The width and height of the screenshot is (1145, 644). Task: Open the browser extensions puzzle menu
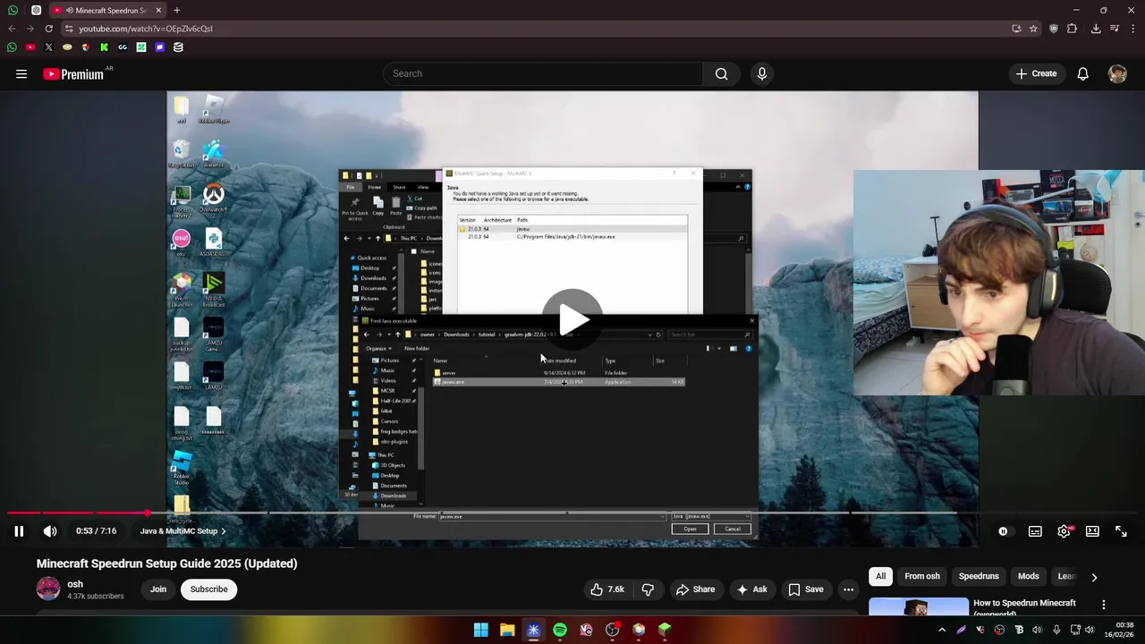click(x=1072, y=29)
